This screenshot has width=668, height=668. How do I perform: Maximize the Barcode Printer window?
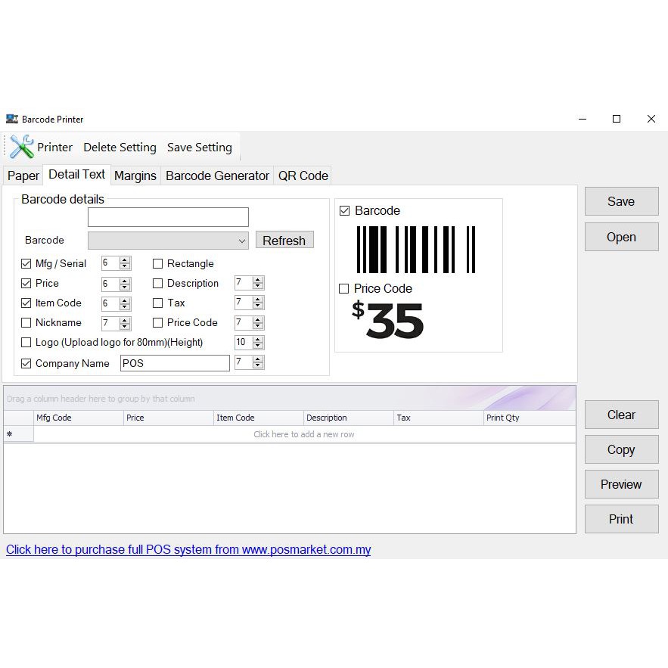pos(617,119)
